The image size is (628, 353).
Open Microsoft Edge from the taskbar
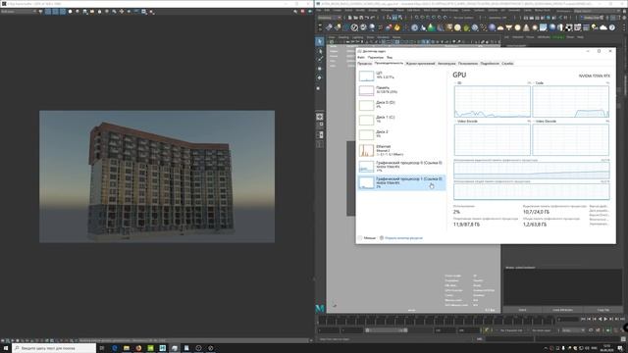pos(114,348)
